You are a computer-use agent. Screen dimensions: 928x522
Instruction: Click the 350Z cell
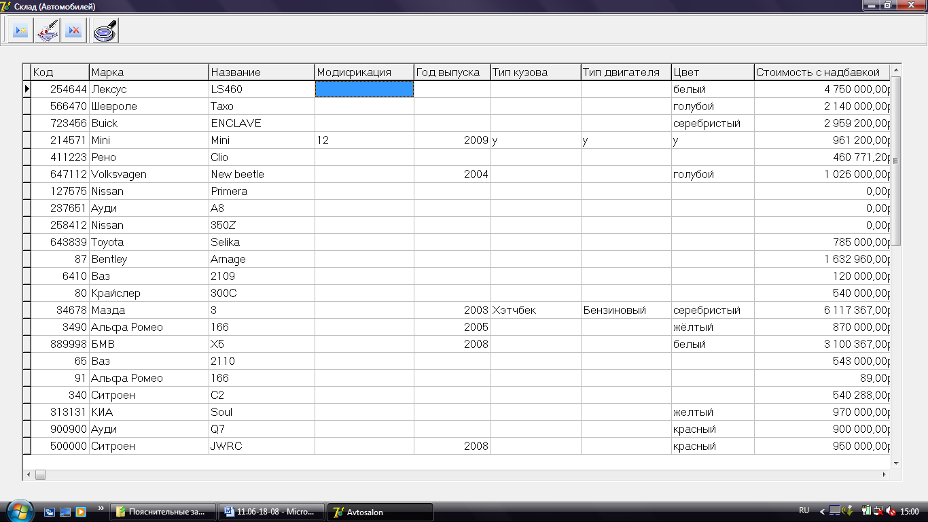(262, 225)
